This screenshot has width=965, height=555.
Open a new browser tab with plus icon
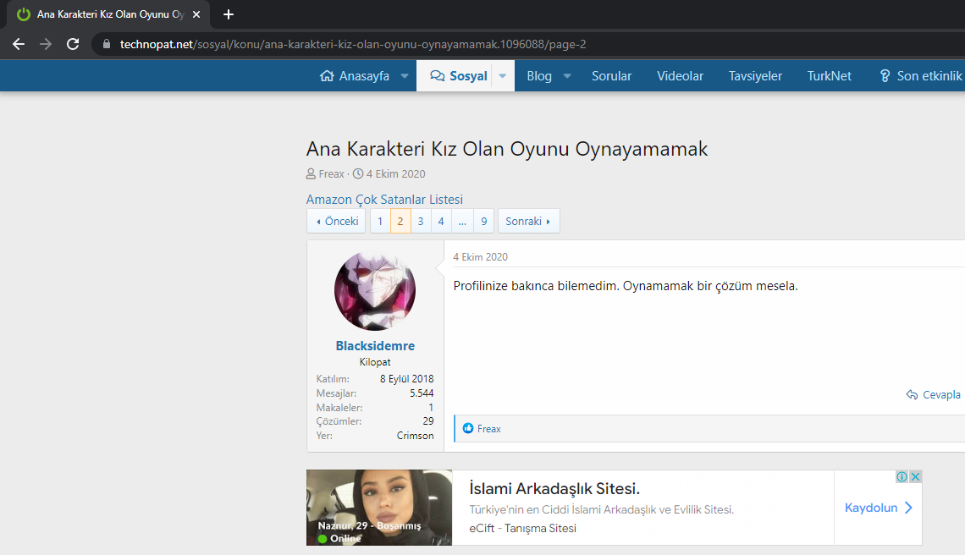229,14
